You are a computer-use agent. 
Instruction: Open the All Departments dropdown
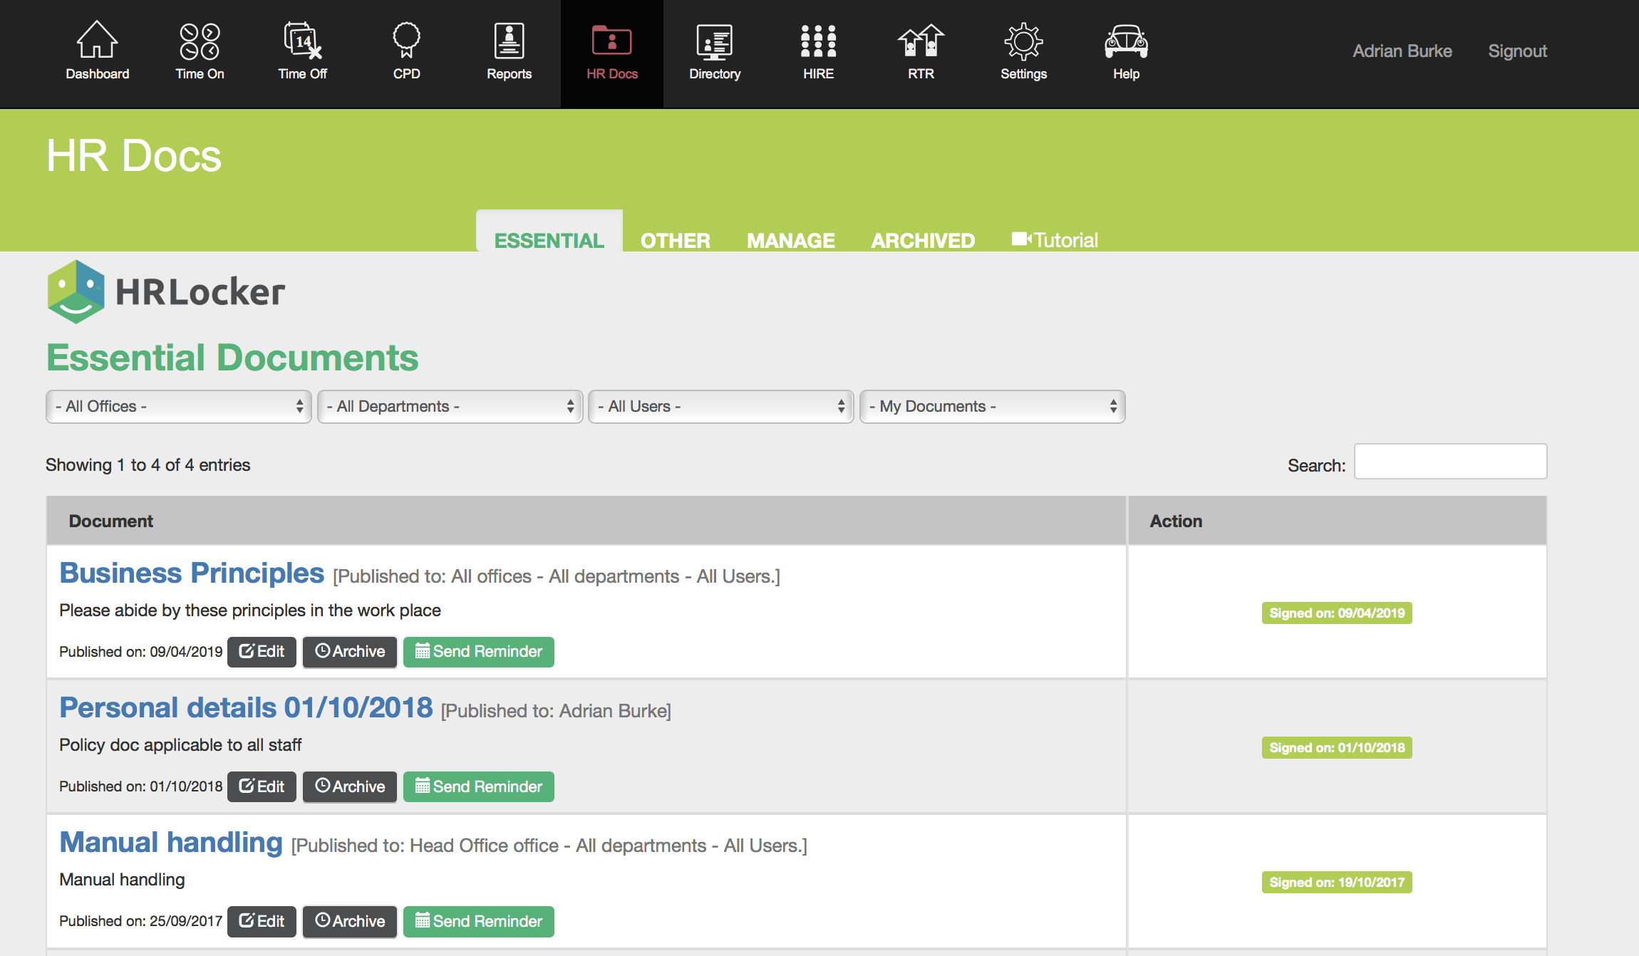click(450, 406)
